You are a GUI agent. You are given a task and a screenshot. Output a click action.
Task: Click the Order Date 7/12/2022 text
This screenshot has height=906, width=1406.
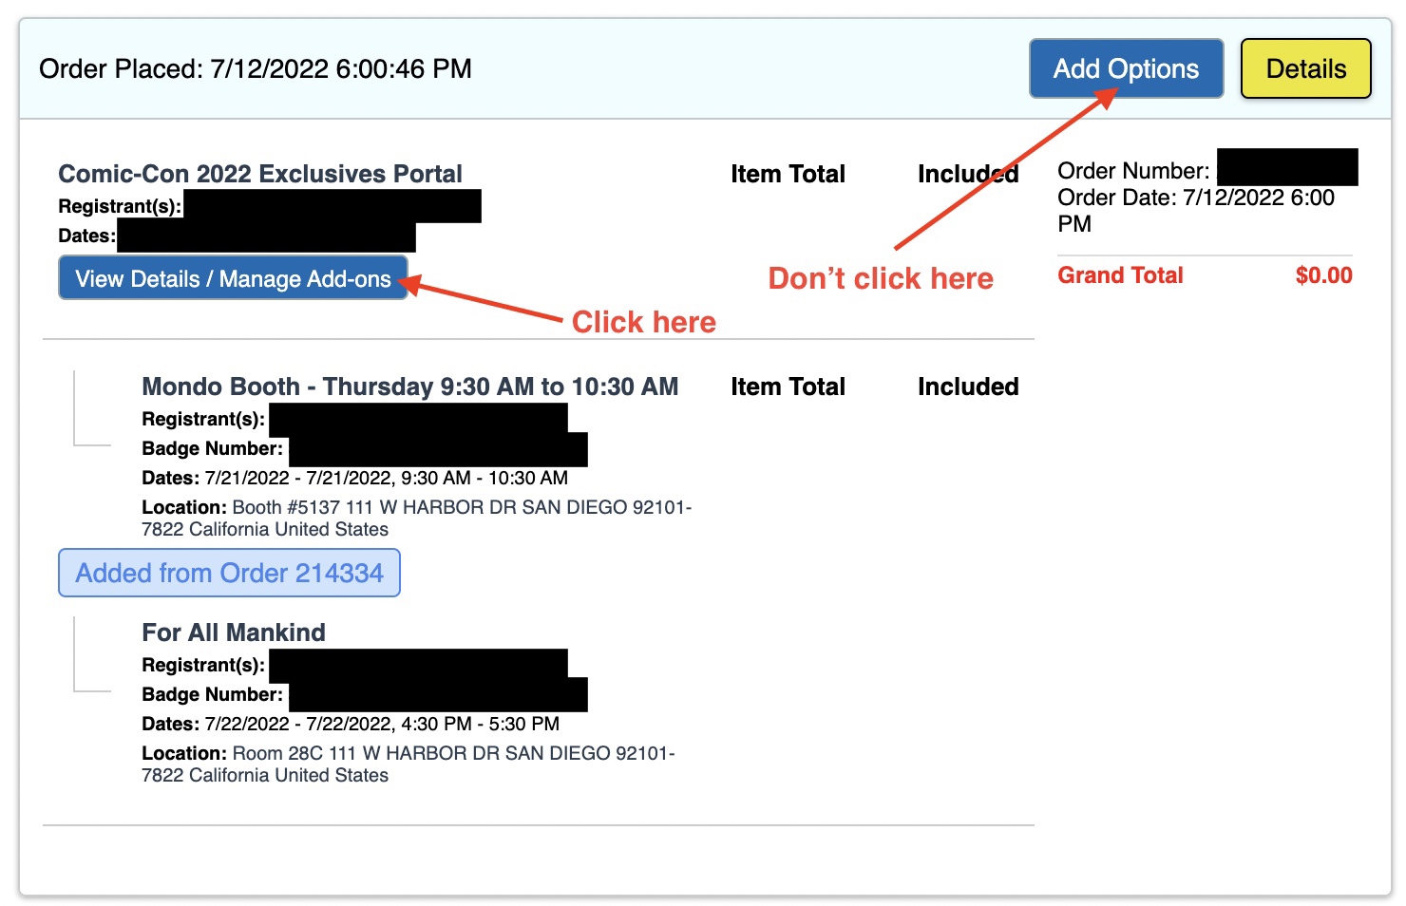tap(1196, 211)
